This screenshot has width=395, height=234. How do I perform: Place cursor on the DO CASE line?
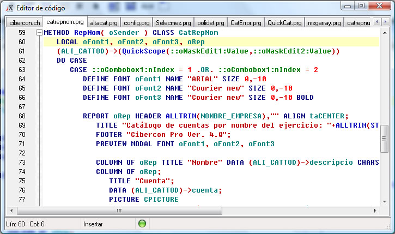tap(72, 61)
